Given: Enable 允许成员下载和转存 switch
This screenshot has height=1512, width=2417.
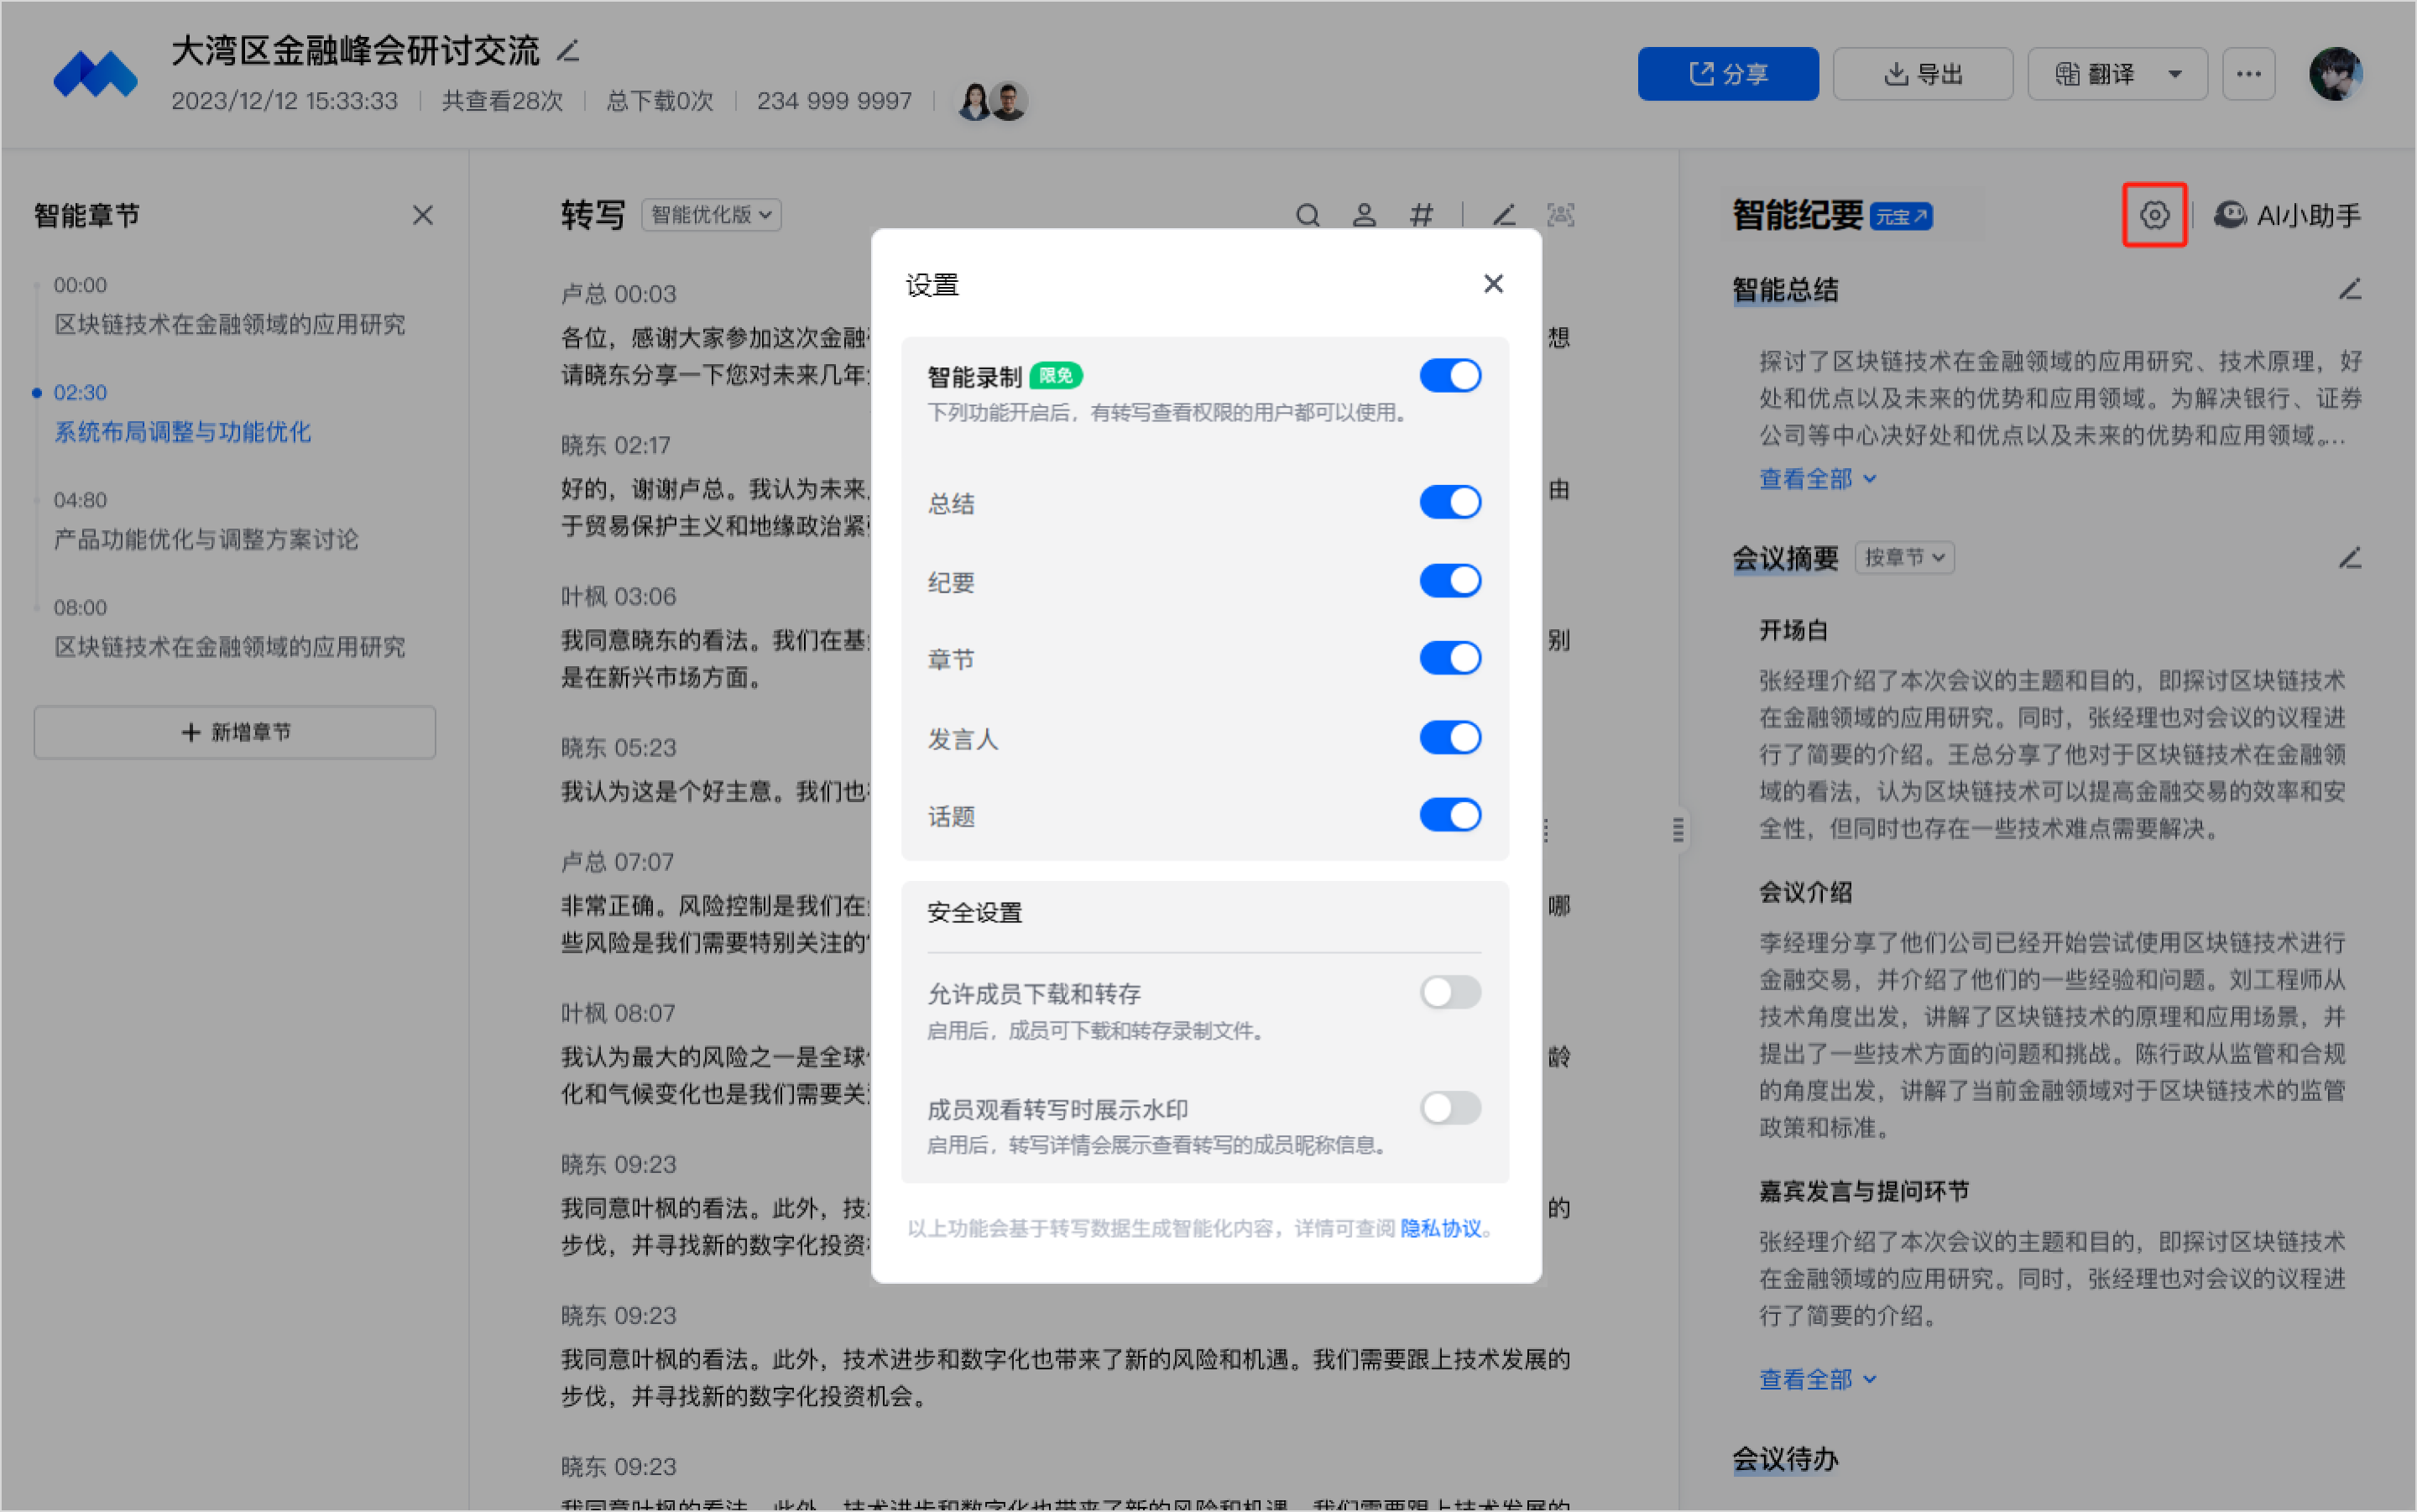Looking at the screenshot, I should pos(1450,993).
